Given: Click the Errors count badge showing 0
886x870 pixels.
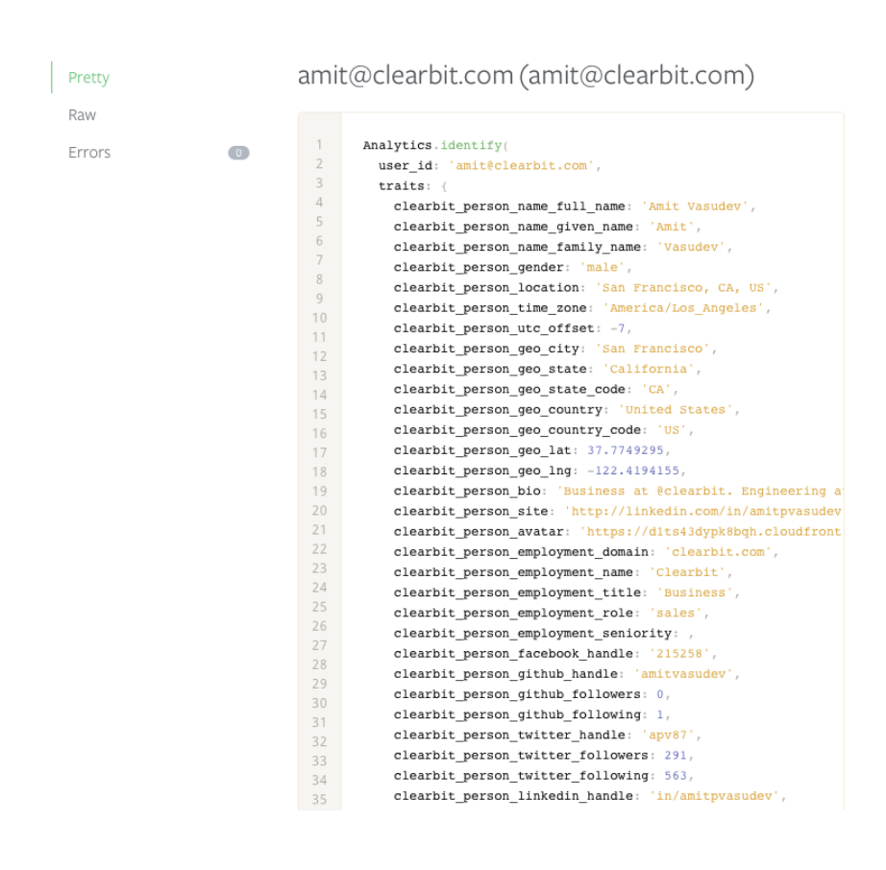Looking at the screenshot, I should (x=238, y=152).
